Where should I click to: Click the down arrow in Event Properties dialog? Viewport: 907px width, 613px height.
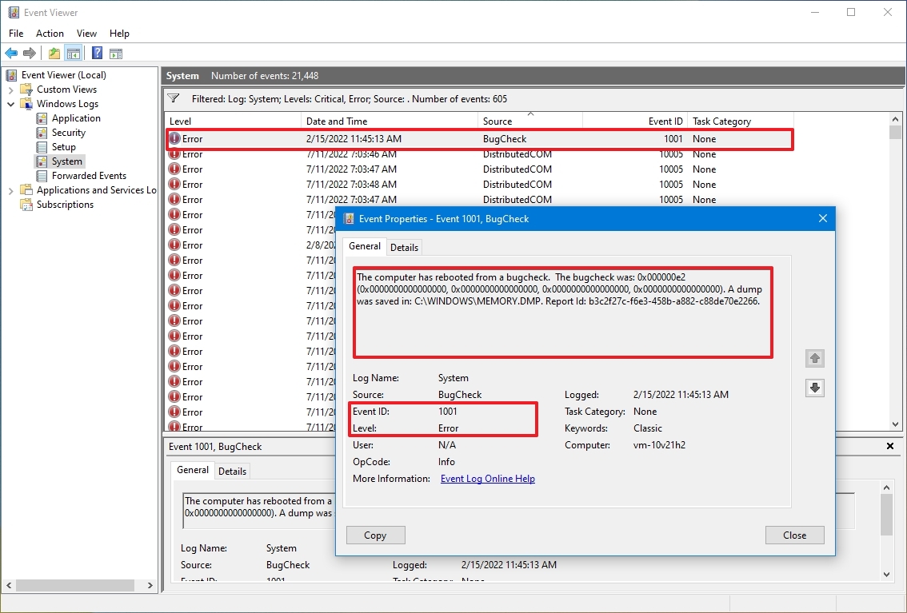[x=814, y=388]
